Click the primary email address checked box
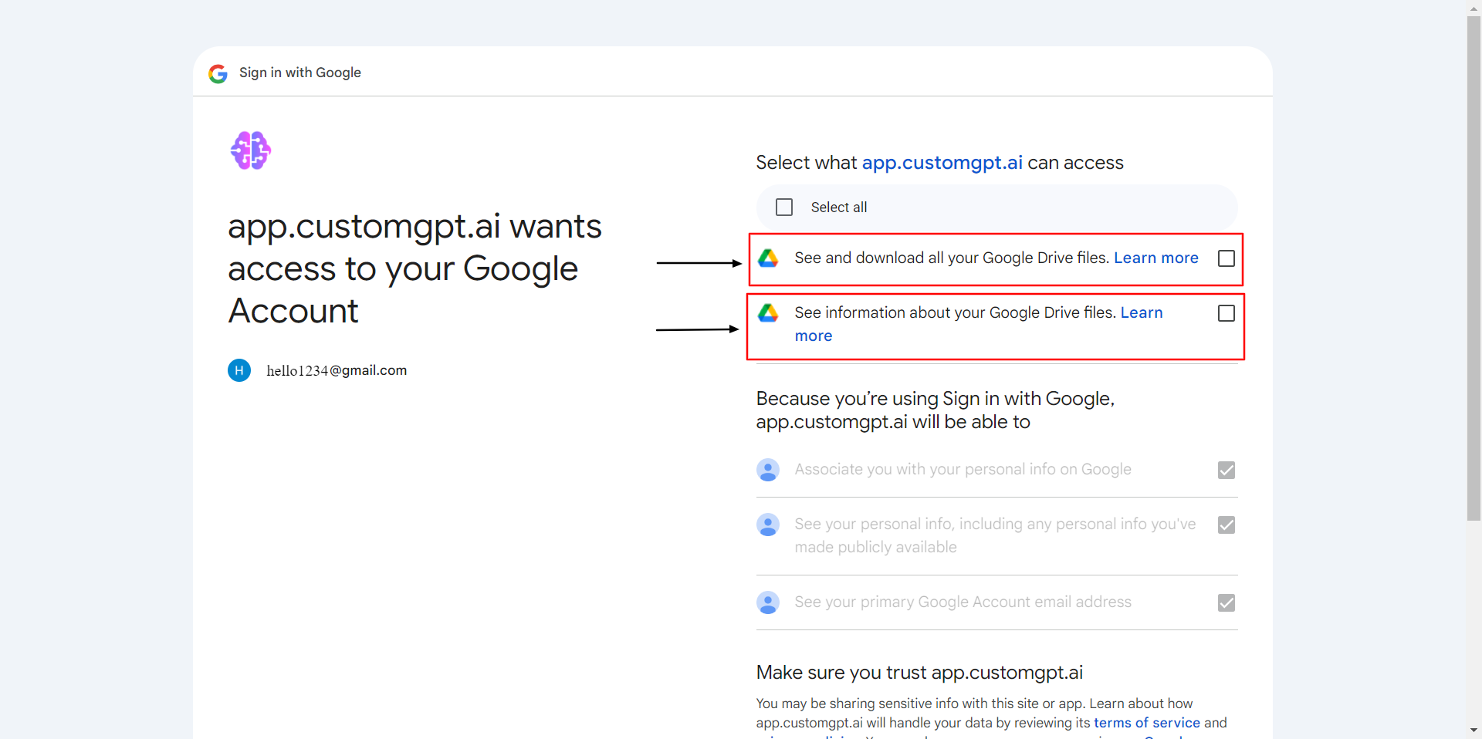Viewport: 1482px width, 739px height. click(x=1227, y=602)
